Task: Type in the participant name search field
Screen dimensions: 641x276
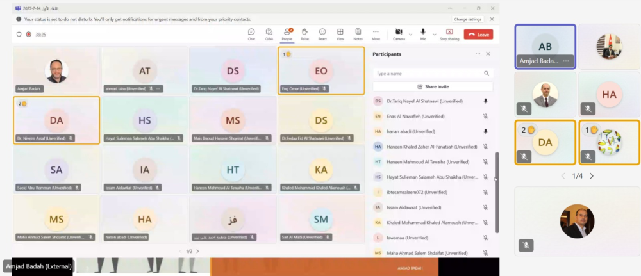Action: point(428,74)
